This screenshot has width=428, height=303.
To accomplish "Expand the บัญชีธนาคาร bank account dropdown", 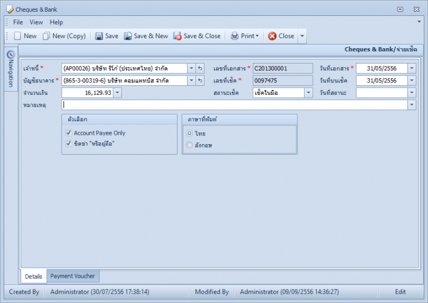I will pyautogui.click(x=191, y=81).
